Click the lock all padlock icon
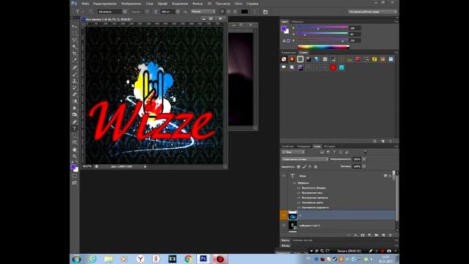This screenshot has width=469, height=264. tap(316, 166)
